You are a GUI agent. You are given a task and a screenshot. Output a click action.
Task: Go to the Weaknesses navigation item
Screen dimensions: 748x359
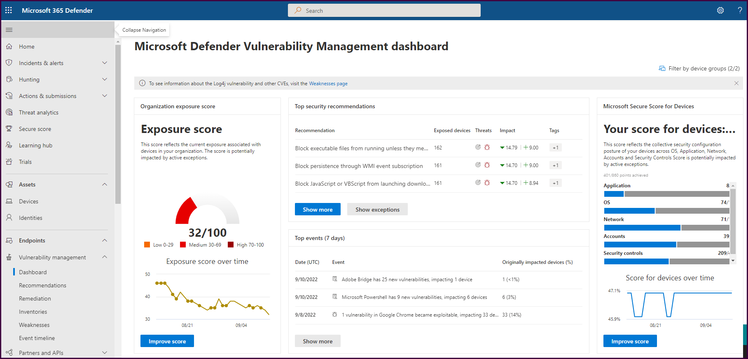pos(34,325)
